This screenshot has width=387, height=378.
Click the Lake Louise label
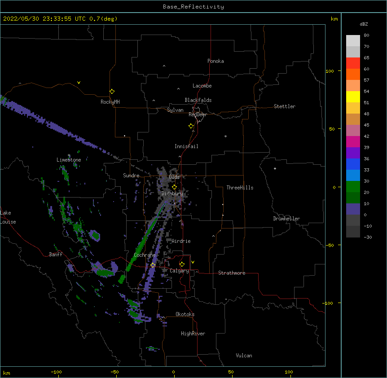(8, 217)
